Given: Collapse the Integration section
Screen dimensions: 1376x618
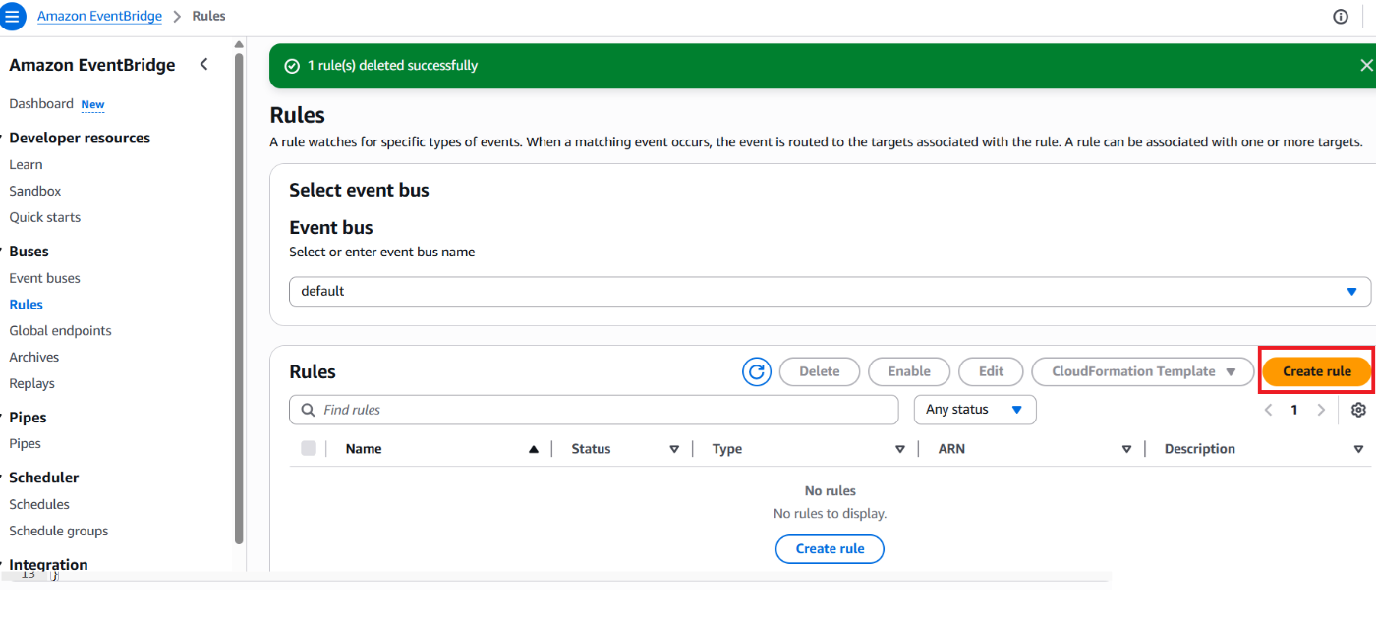Looking at the screenshot, I should point(47,564).
